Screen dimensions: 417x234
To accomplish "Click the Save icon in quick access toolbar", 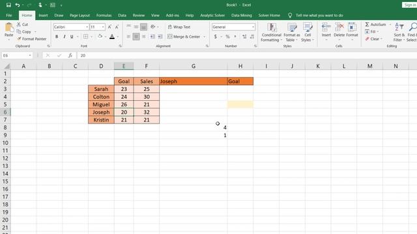I will pyautogui.click(x=8, y=5).
